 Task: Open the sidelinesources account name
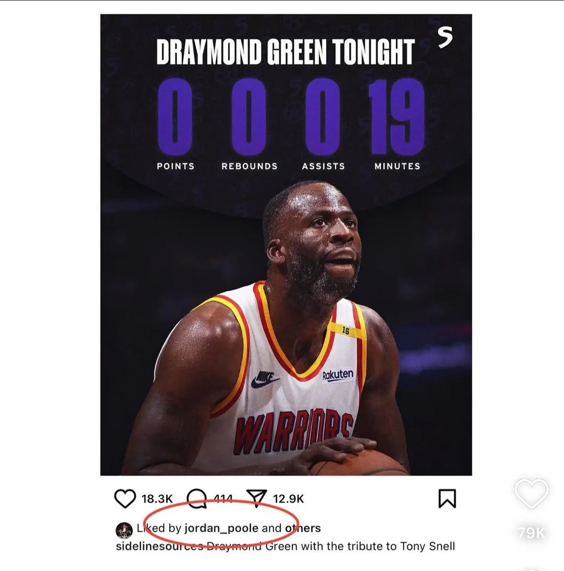[159, 546]
